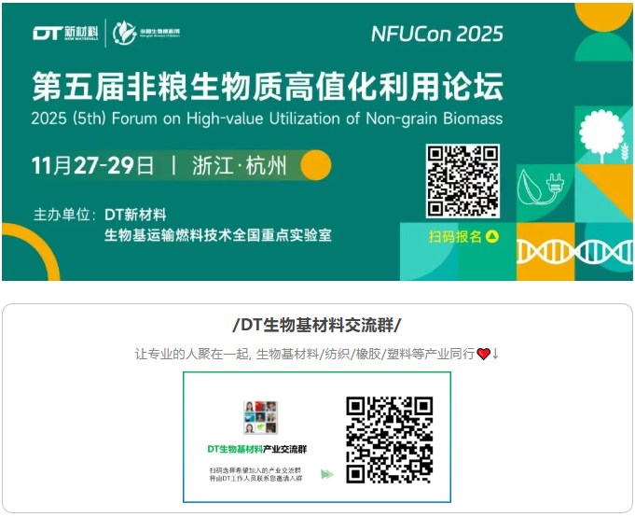
Task: Click the 11月27-29日 date text
Action: 92,166
